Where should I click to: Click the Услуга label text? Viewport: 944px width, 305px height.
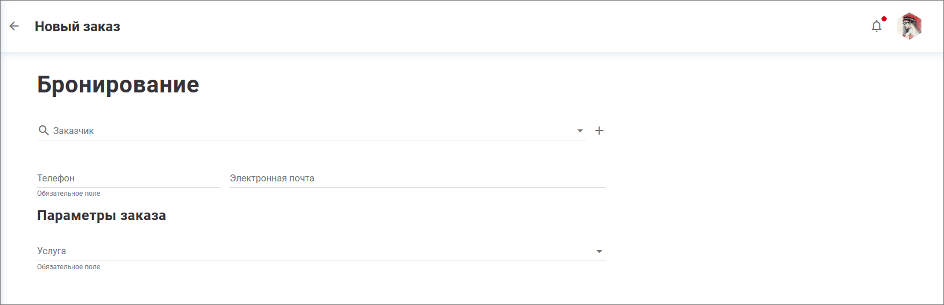pyautogui.click(x=52, y=251)
